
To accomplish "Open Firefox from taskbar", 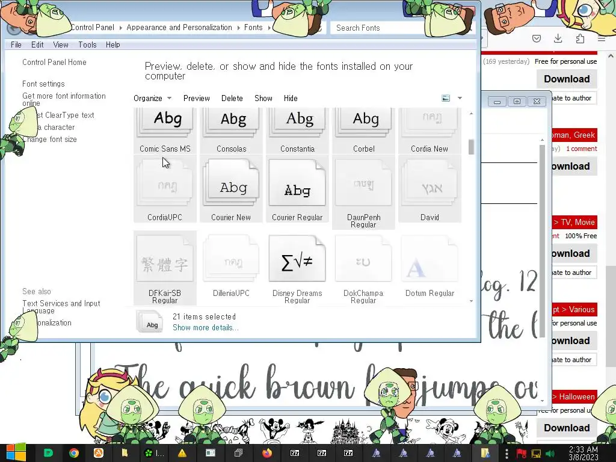I will 267,454.
